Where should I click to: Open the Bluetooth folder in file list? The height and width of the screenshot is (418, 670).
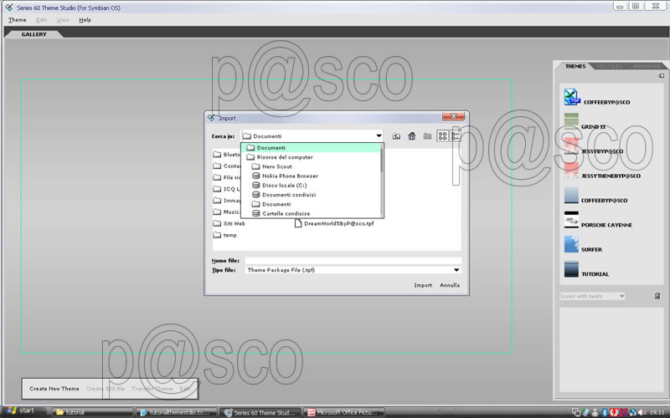click(x=226, y=155)
